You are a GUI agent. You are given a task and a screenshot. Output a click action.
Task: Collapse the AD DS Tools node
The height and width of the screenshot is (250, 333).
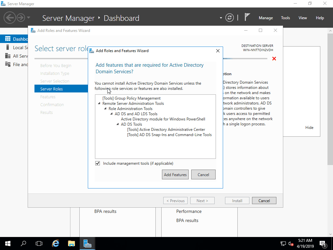tap(118, 124)
